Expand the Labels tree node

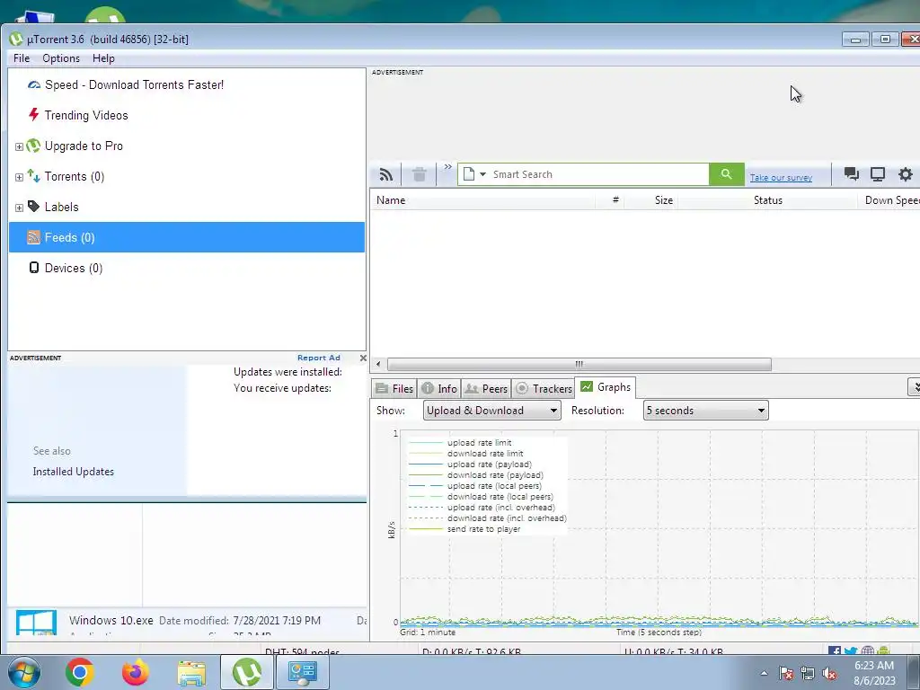19,208
